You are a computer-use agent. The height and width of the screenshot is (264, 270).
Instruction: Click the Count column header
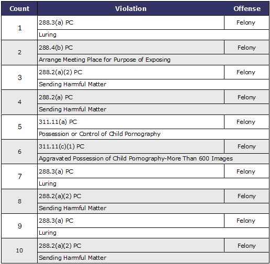point(19,8)
